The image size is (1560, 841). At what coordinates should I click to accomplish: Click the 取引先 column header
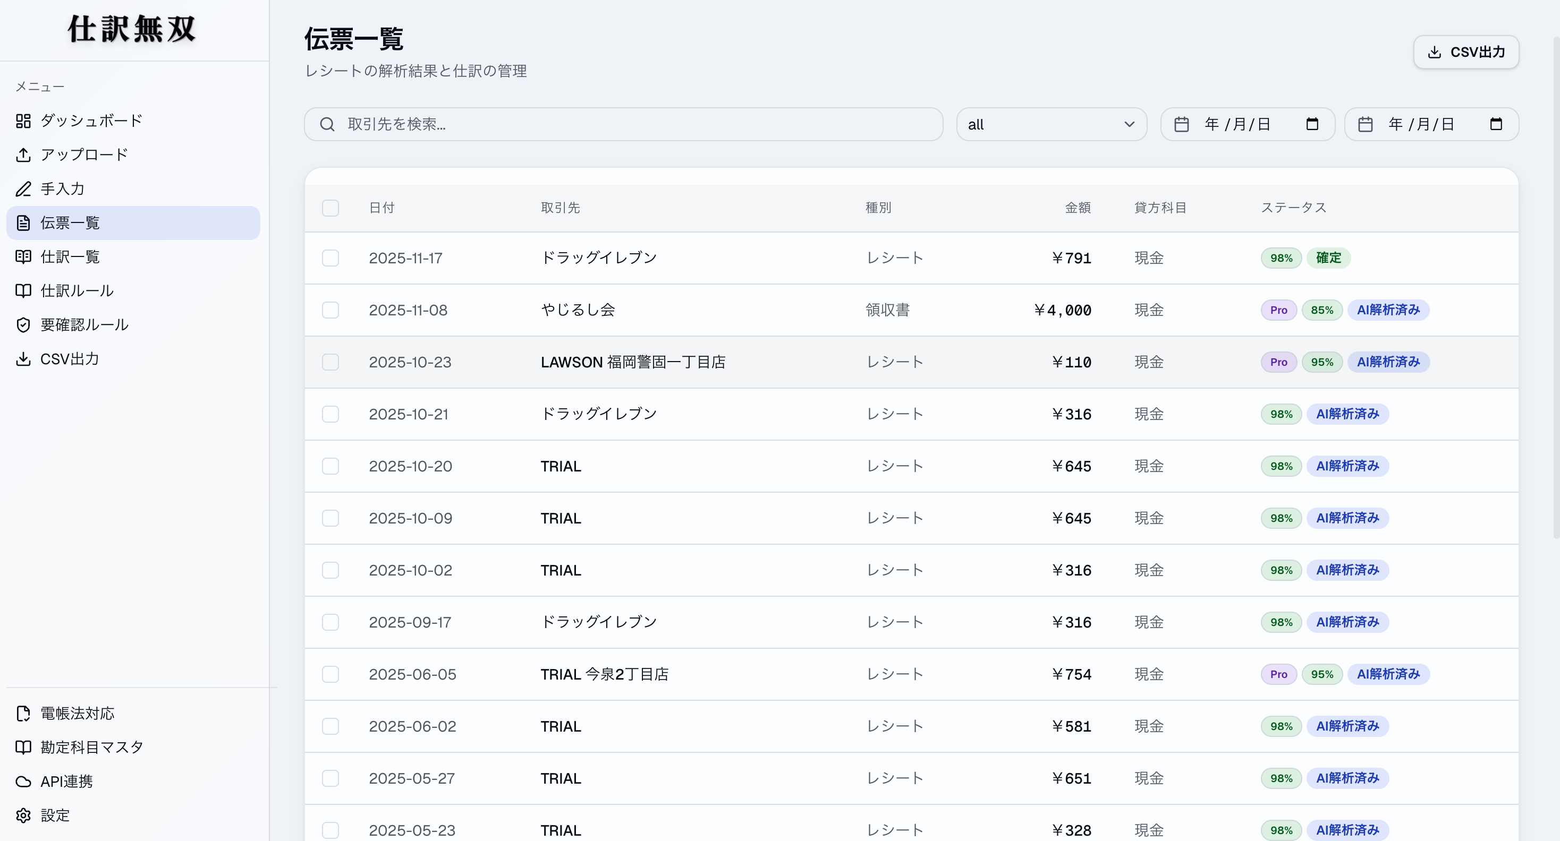560,208
